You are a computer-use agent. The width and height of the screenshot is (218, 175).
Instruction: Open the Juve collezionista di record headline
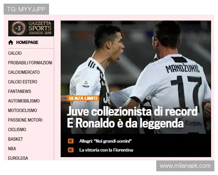coord(132,117)
